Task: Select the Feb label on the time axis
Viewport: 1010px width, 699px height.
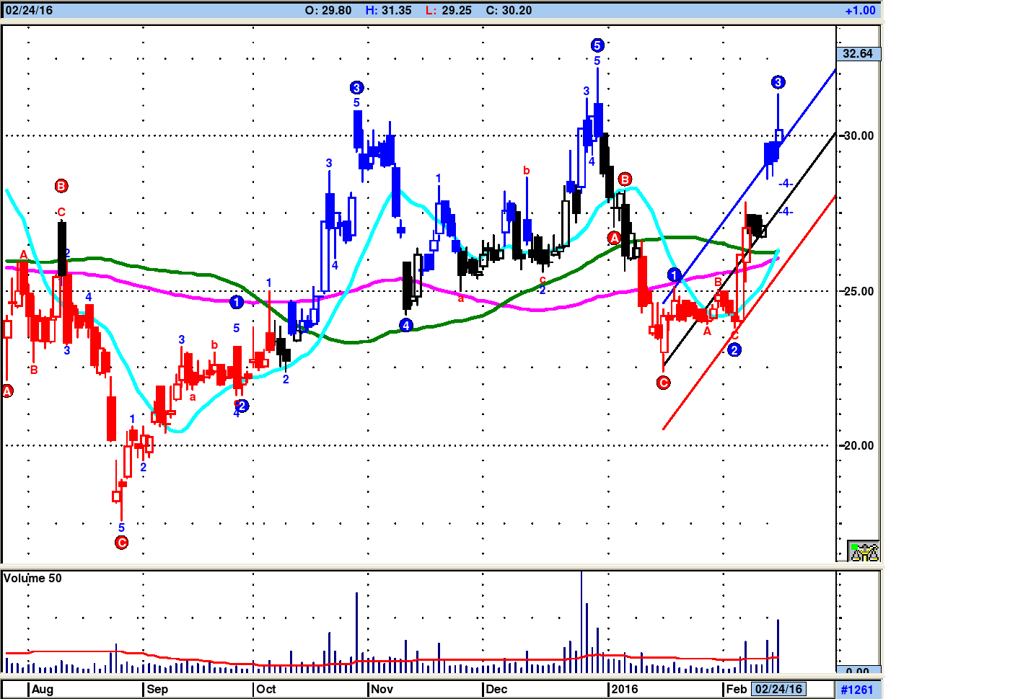Action: (x=737, y=689)
